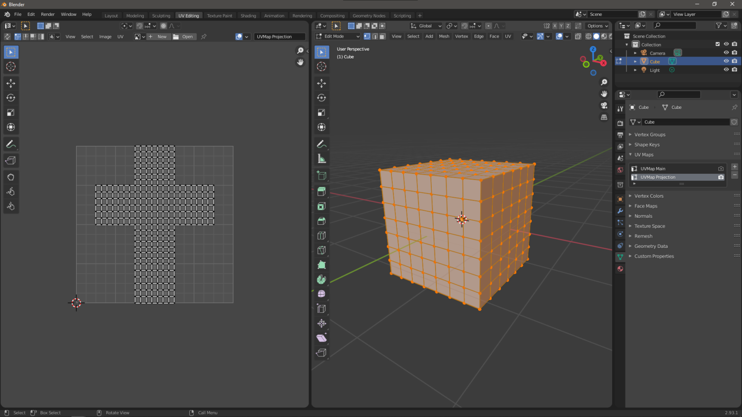Select the Loop Cut tool
The height and width of the screenshot is (417, 742).
pyautogui.click(x=321, y=236)
